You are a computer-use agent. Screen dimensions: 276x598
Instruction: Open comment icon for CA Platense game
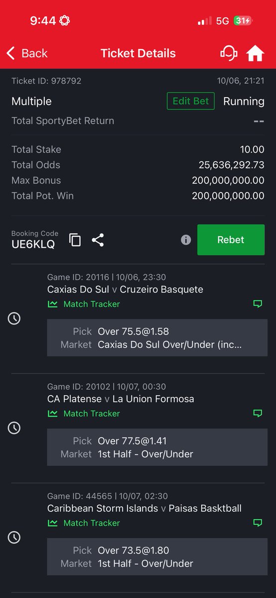click(258, 414)
